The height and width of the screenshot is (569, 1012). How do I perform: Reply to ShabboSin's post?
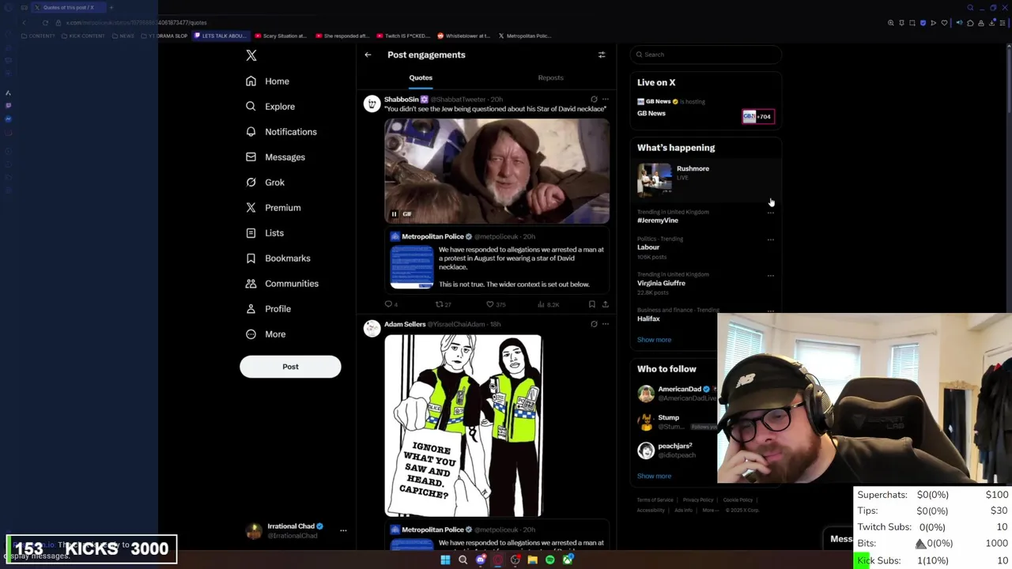tap(391, 304)
